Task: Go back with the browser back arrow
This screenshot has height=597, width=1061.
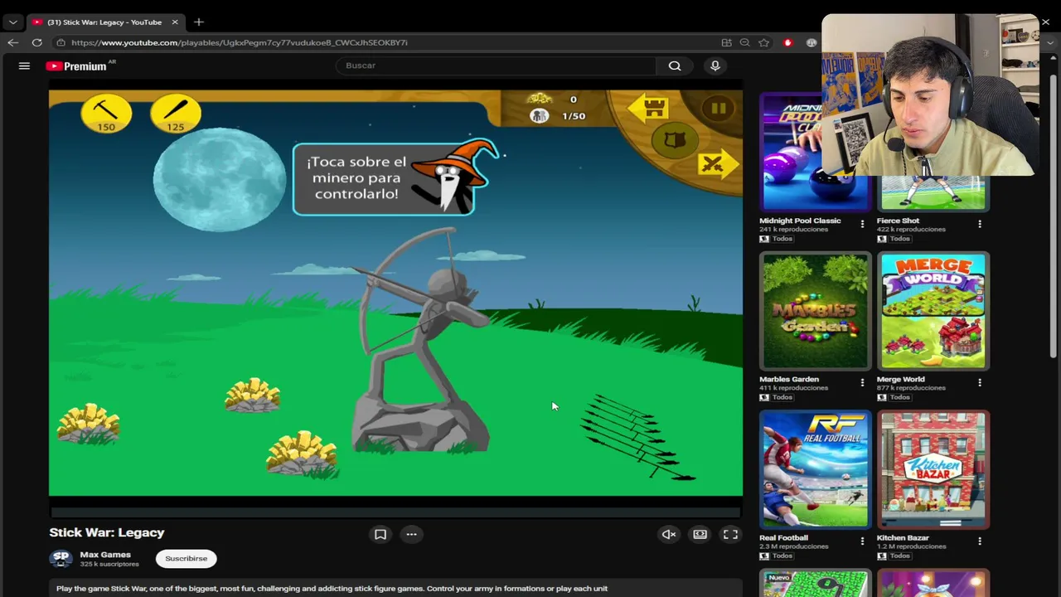Action: (13, 42)
